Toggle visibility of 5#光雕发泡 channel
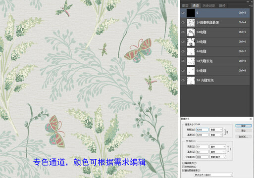 point(183,61)
